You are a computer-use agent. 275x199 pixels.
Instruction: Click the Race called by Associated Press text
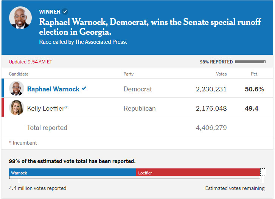point(83,42)
